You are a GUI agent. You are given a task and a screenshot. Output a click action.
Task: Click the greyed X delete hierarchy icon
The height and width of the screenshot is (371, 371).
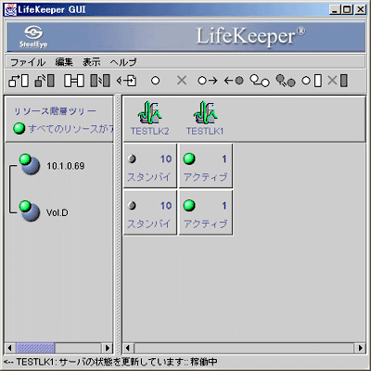click(182, 81)
